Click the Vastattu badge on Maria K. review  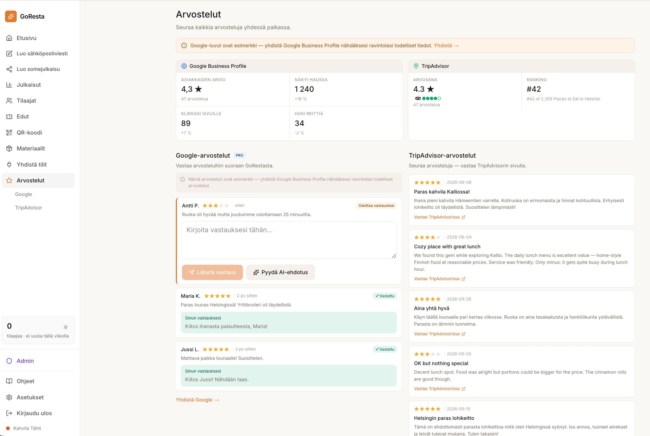coord(385,296)
